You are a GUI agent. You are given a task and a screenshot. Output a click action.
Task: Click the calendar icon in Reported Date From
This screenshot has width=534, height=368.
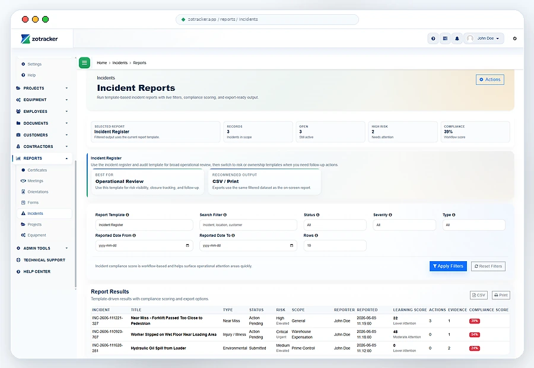tap(187, 245)
